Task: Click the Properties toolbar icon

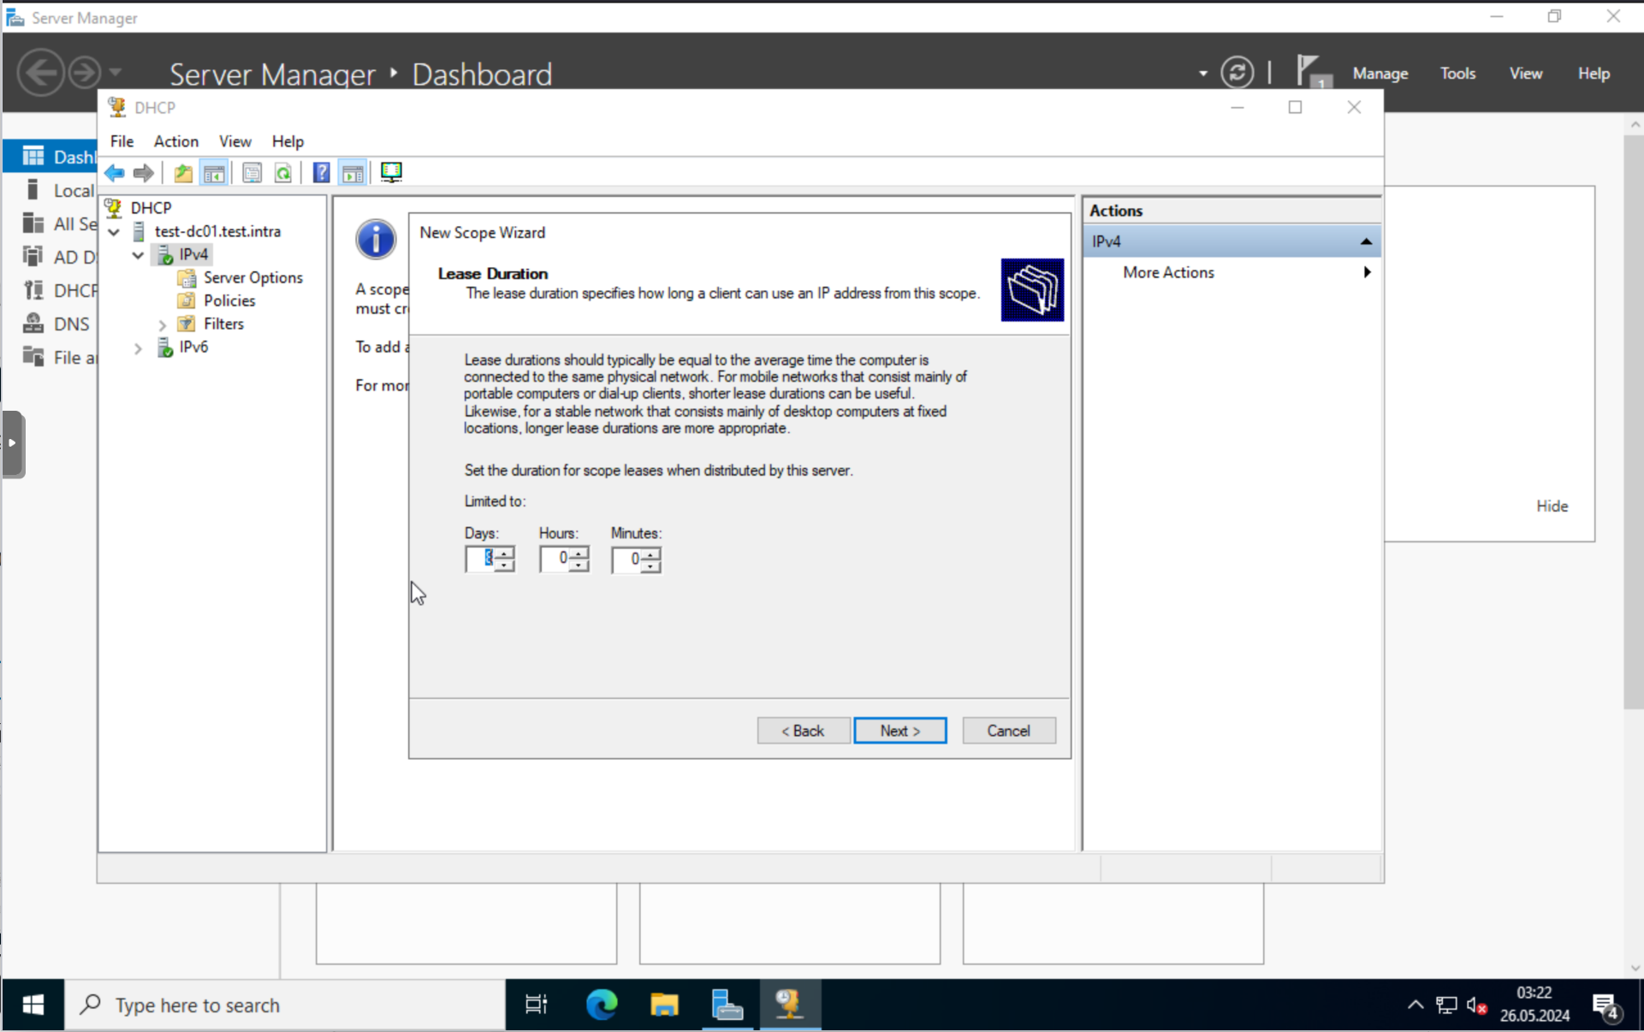Action: (x=252, y=173)
